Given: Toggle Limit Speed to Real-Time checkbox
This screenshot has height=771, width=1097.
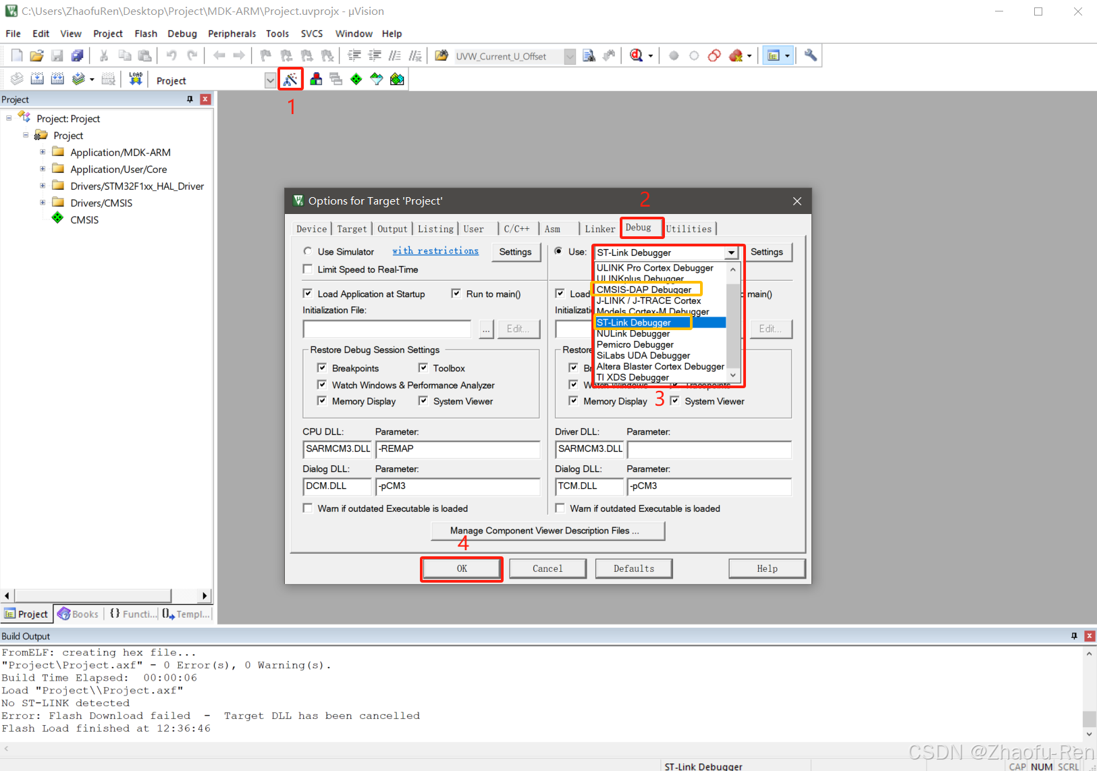Looking at the screenshot, I should click(308, 269).
